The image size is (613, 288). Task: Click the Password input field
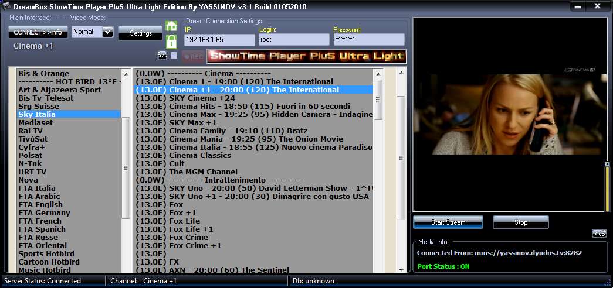click(x=369, y=39)
